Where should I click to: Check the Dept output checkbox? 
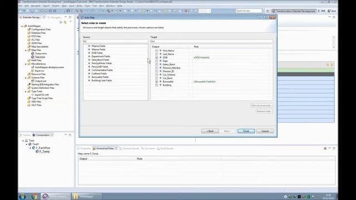[157, 61]
